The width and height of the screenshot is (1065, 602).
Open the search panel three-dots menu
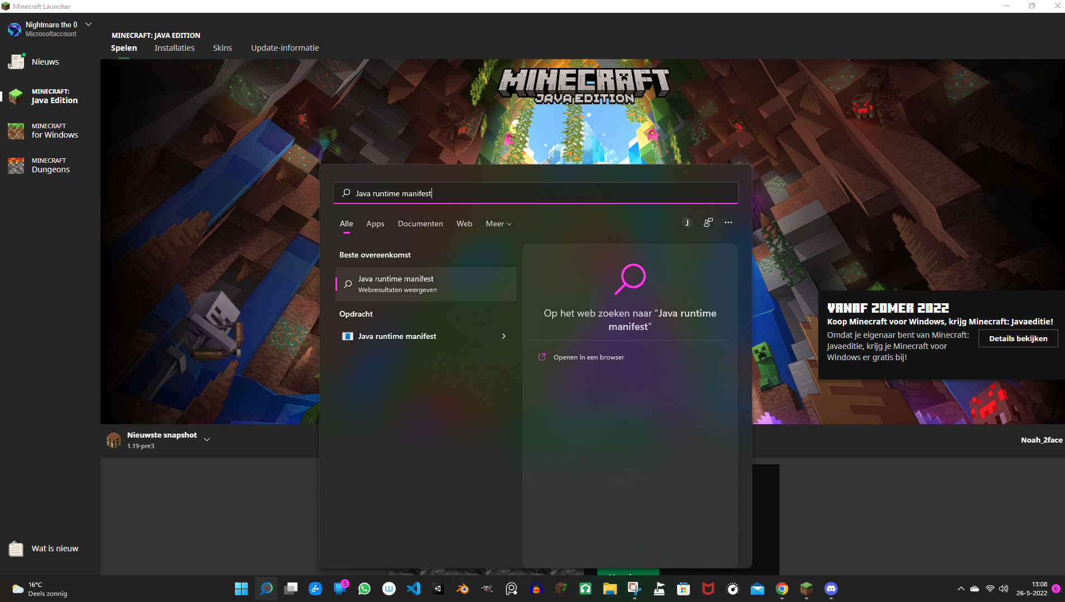coord(728,222)
